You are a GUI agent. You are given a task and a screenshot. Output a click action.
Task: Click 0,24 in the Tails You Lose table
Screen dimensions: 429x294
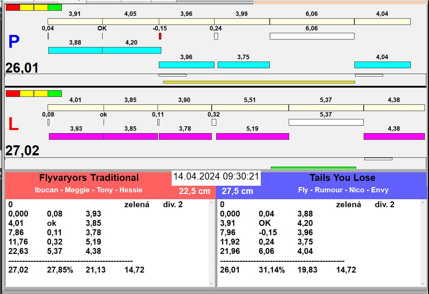[267, 242]
